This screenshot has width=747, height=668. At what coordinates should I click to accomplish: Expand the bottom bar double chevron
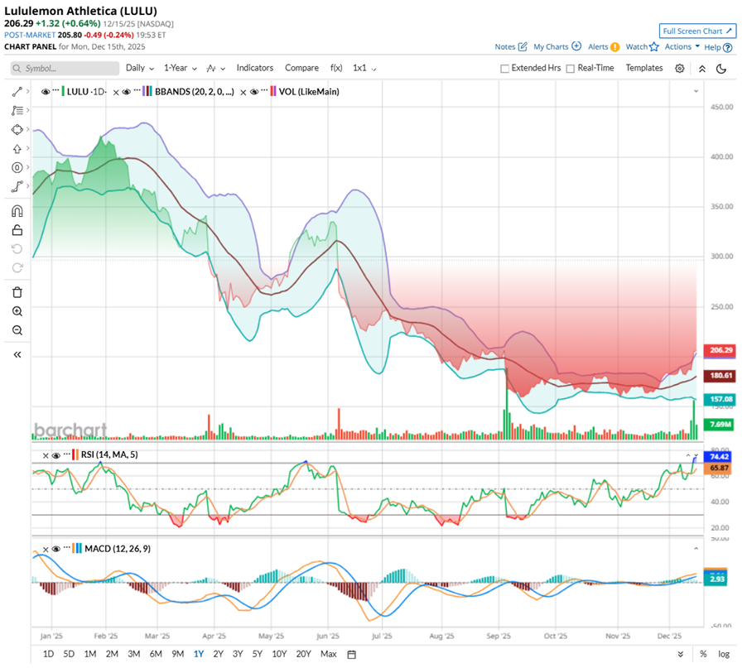681,654
